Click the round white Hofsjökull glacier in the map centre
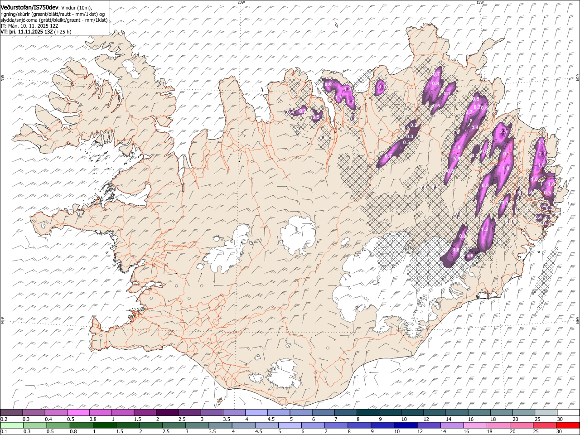Image resolution: width=580 pixels, height=435 pixels. pos(298,235)
